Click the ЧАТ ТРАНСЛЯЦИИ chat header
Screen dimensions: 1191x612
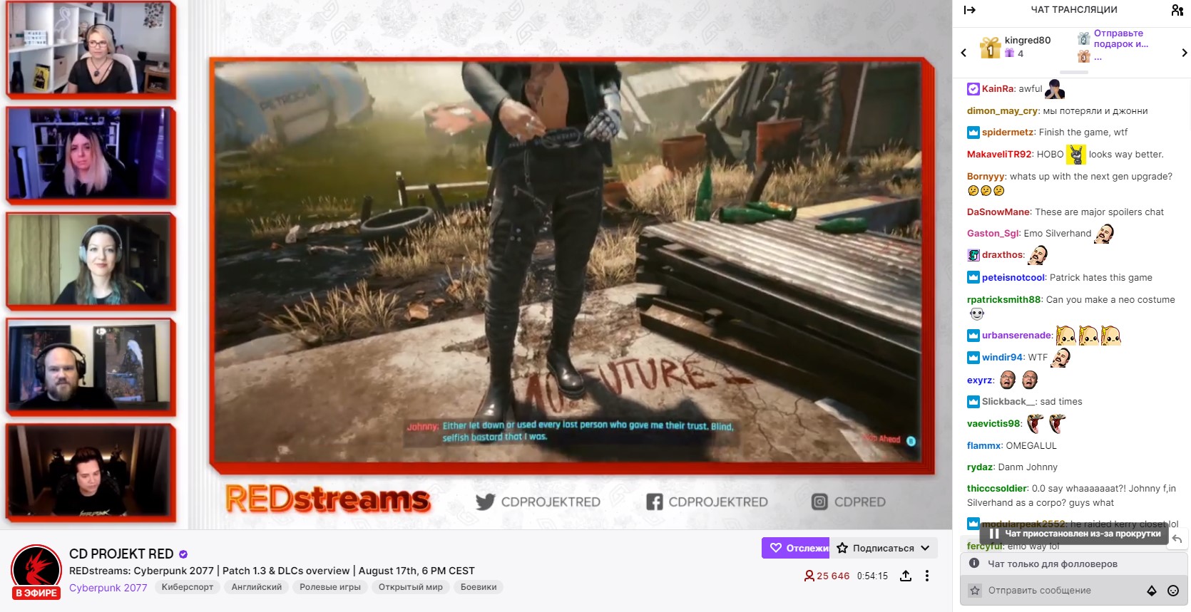(x=1074, y=10)
